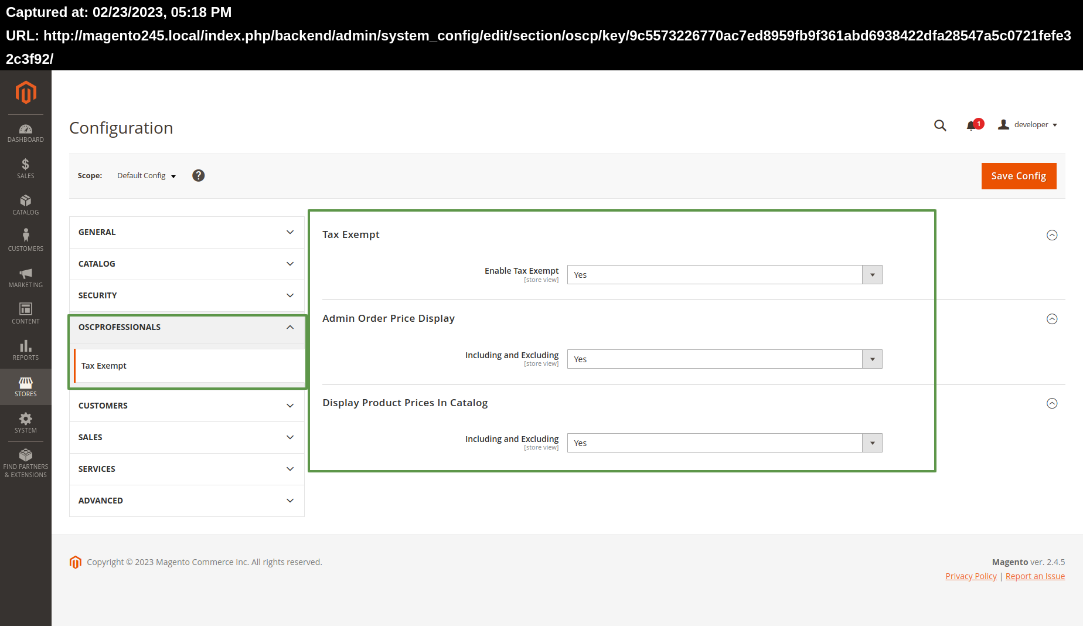Click the Magento logo in the sidebar
This screenshot has height=626, width=1083.
(26, 93)
